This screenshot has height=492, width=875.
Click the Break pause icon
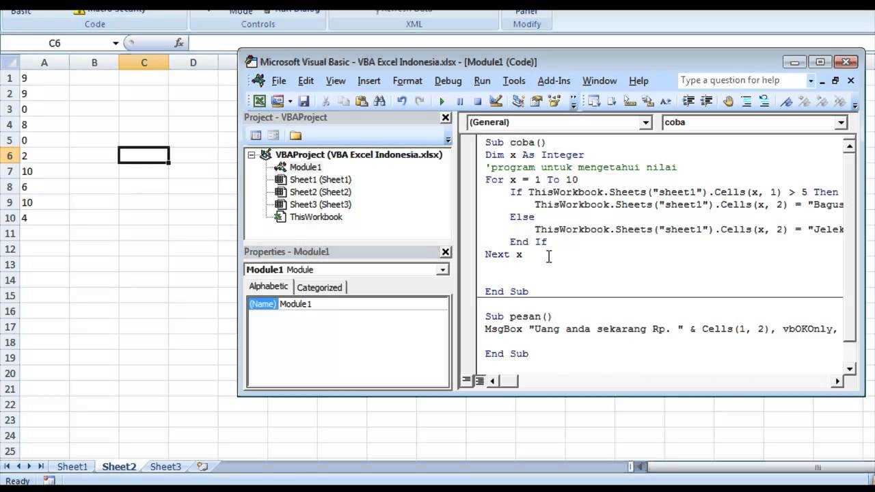[459, 101]
